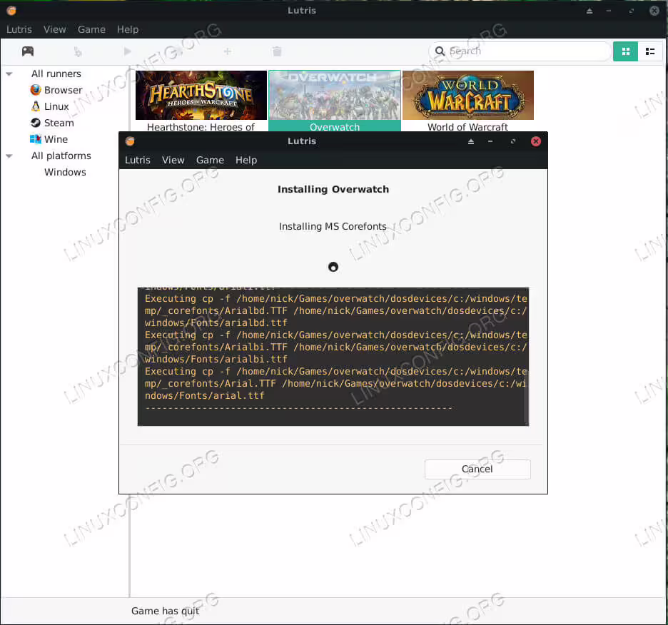Click the 'World of Warcraft' caption
The image size is (668, 625).
pos(467,127)
